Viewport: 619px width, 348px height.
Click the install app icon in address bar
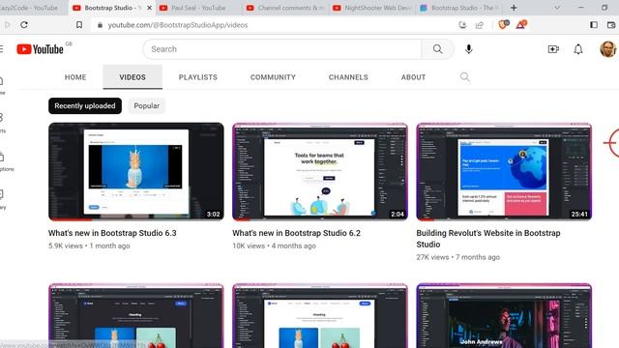(x=462, y=25)
